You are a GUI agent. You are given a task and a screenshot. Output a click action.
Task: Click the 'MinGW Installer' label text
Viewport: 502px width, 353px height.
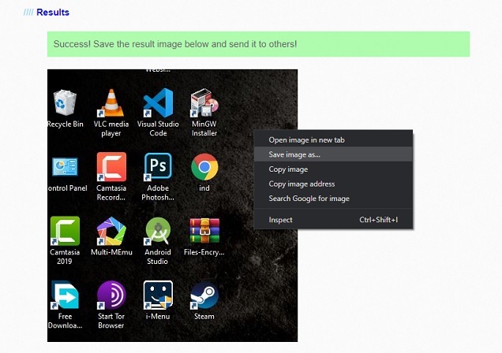click(204, 128)
